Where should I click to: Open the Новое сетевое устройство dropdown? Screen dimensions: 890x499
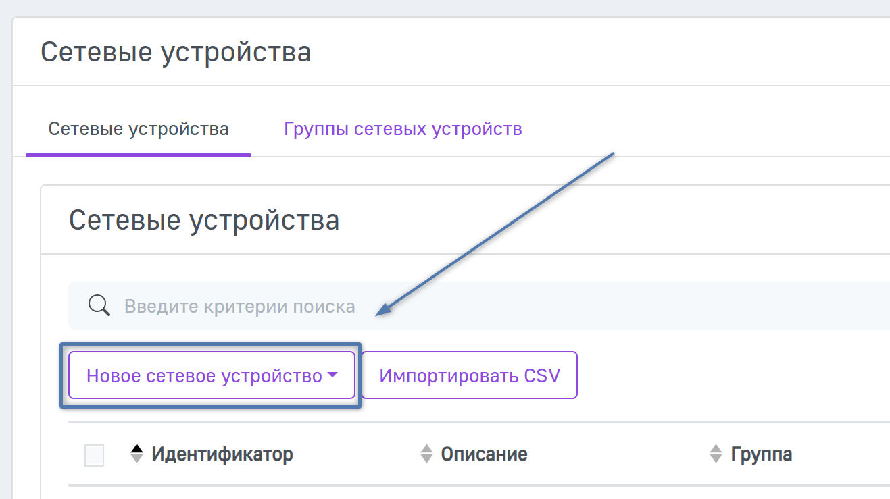[204, 375]
